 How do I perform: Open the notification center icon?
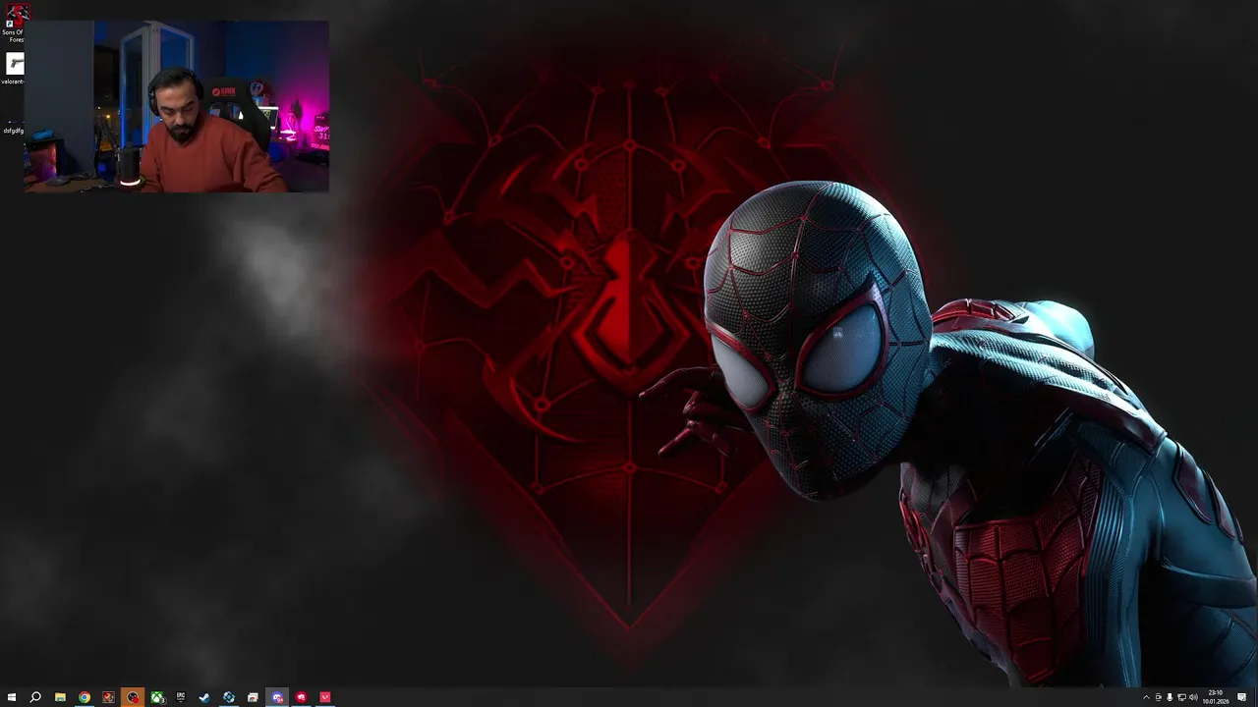[1242, 697]
